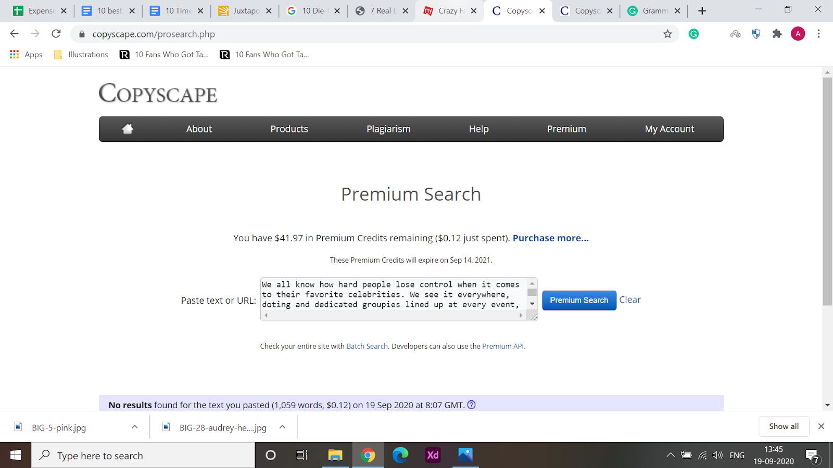
Task: Expand options for BIG-5-pink.jpg download
Action: 135,427
